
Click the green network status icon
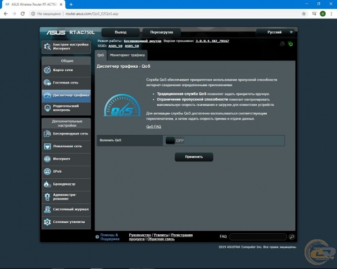click(290, 44)
